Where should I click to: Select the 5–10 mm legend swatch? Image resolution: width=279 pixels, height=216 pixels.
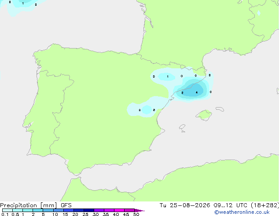[48, 210]
